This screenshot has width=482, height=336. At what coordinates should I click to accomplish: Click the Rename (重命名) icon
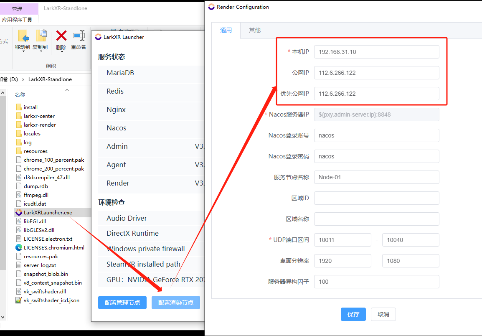[x=79, y=36]
